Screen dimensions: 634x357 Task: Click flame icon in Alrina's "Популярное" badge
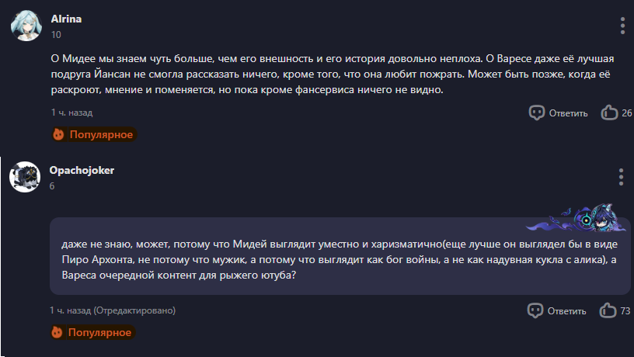pyautogui.click(x=58, y=135)
